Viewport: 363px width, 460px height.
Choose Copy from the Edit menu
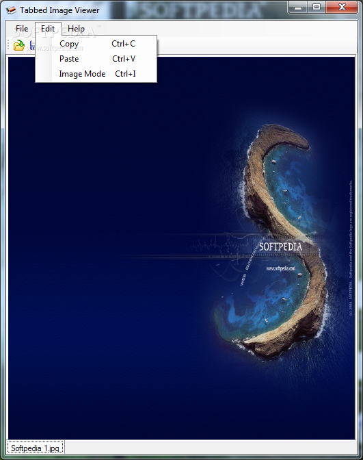coord(96,44)
